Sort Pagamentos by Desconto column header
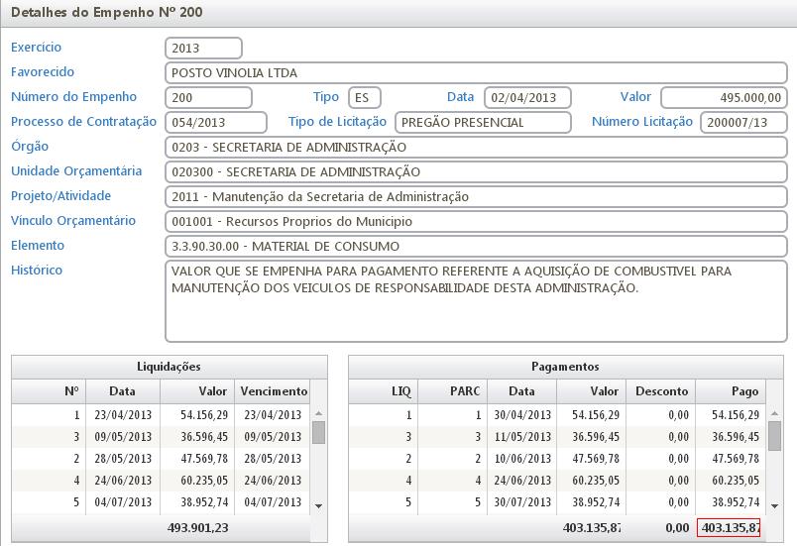Image resolution: width=797 pixels, height=546 pixels. pyautogui.click(x=661, y=391)
